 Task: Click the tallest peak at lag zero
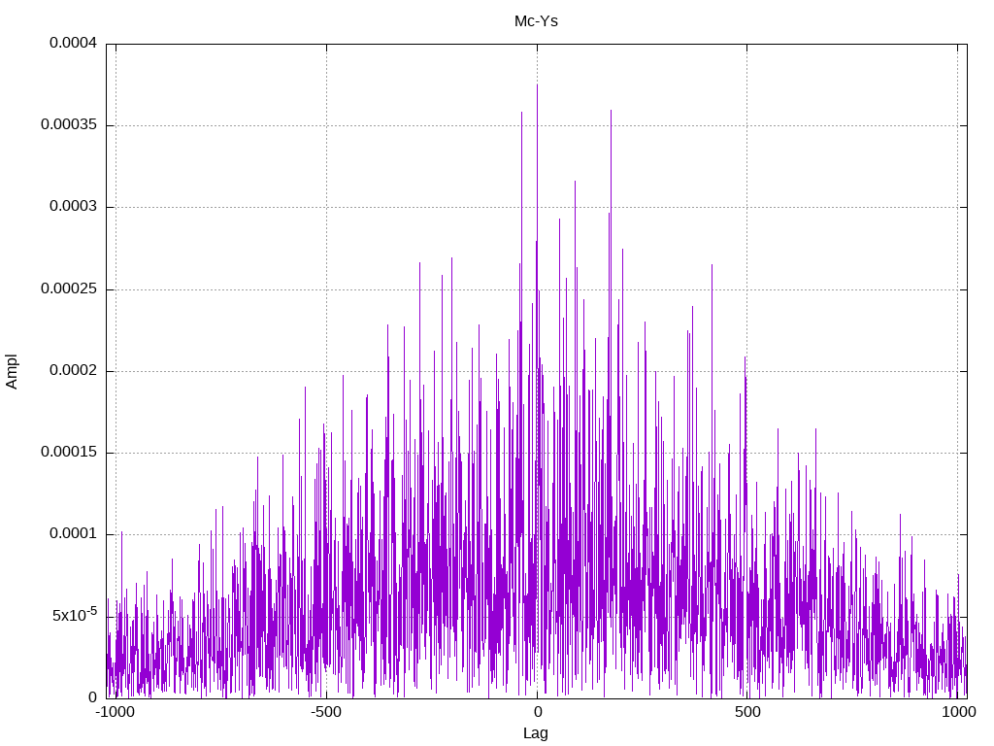pyautogui.click(x=537, y=85)
